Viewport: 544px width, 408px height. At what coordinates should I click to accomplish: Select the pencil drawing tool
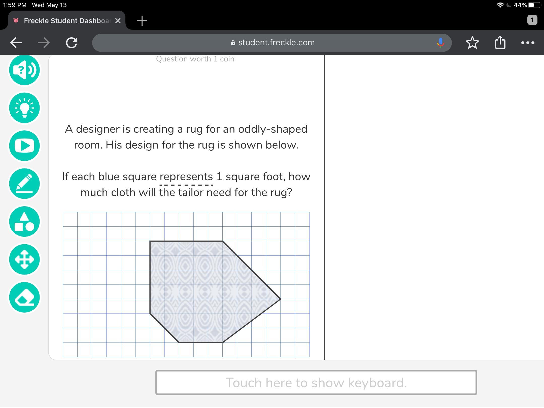(24, 184)
